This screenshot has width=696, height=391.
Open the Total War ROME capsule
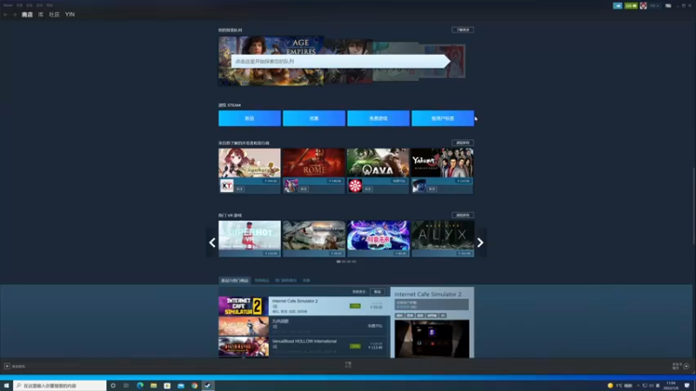[314, 162]
